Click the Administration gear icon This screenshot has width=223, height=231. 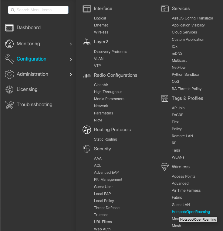click(9, 74)
